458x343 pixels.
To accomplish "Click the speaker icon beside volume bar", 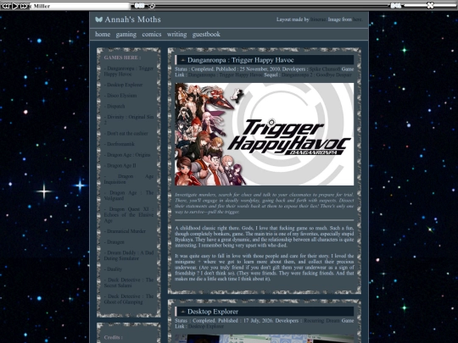I will pos(395,6).
